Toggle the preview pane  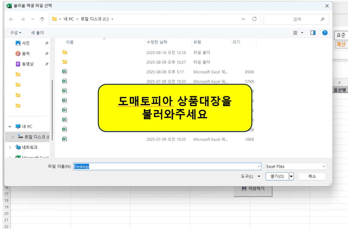313,33
